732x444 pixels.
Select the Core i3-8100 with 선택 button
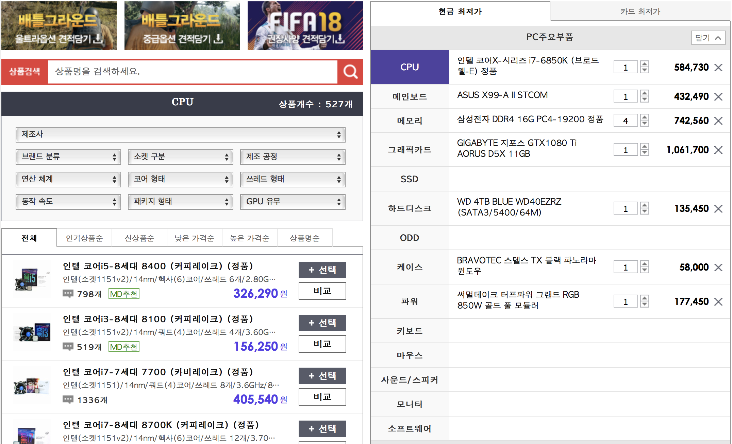tap(322, 323)
